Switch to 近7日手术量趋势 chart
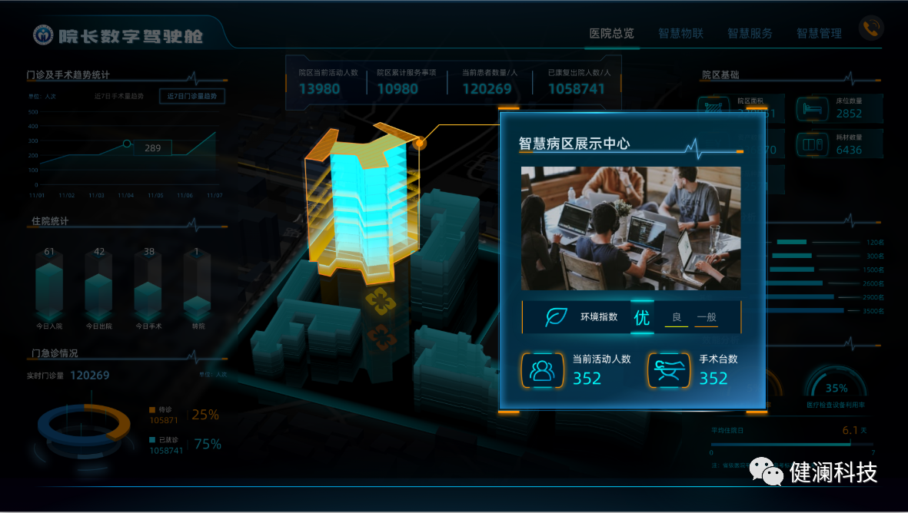Screen dimensions: 908x513 tap(118, 96)
